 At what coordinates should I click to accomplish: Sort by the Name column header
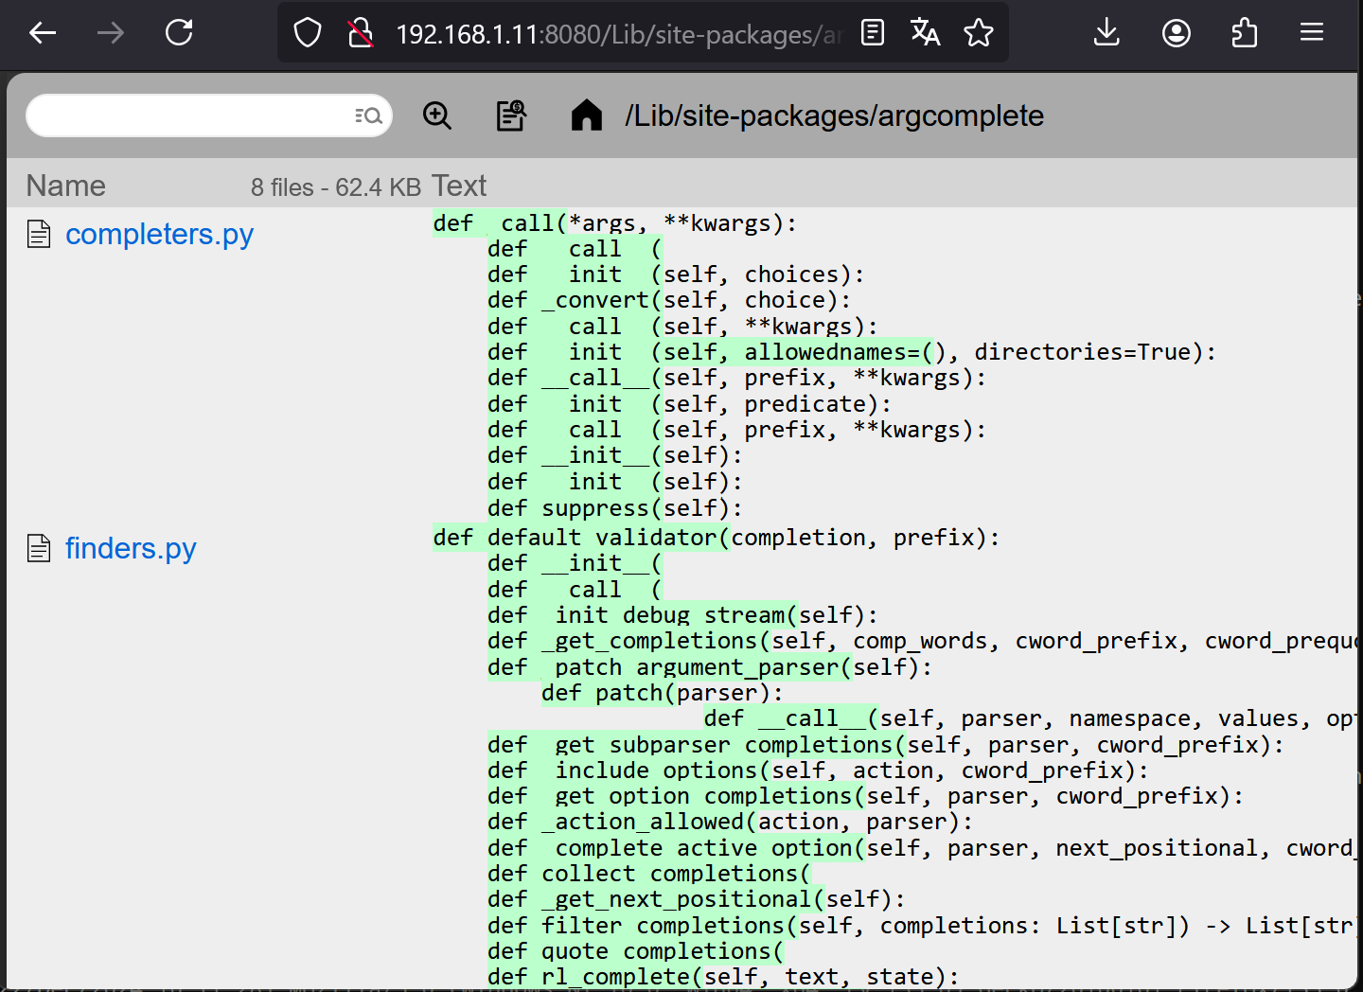click(66, 186)
